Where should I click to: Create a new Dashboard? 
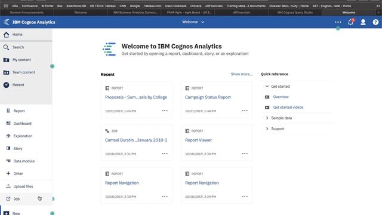pos(26,124)
